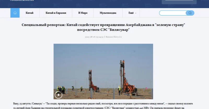Go to the home page icon

point(15,13)
